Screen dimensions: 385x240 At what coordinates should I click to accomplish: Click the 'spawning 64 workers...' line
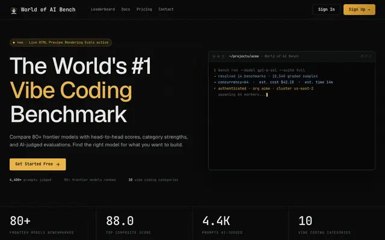click(242, 95)
